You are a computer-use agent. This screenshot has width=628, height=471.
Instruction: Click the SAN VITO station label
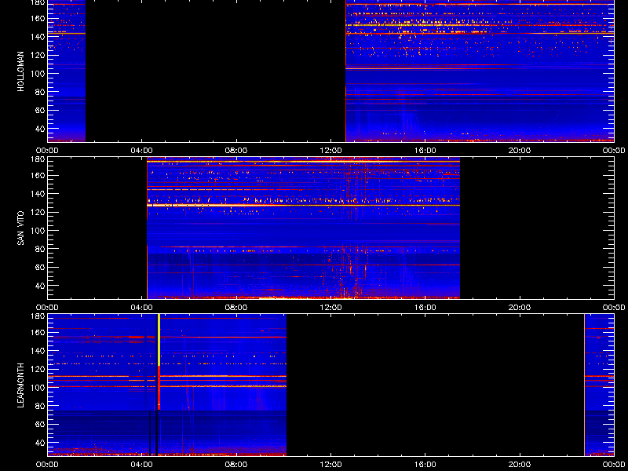tap(21, 228)
